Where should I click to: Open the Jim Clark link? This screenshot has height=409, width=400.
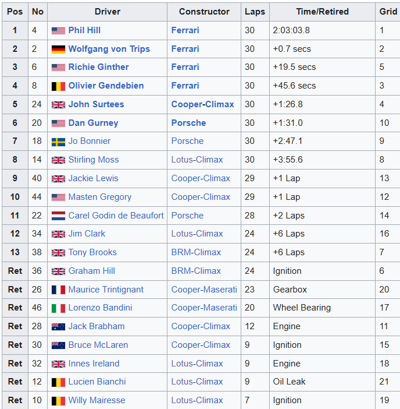coord(87,234)
